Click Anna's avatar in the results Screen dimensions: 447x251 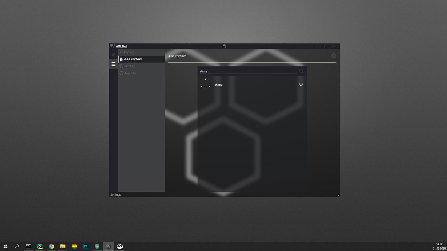[205, 84]
